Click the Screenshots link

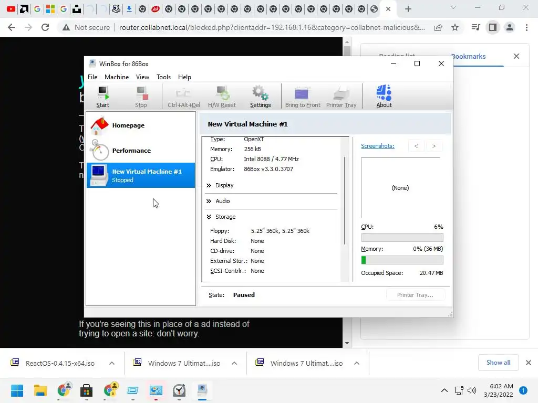tap(377, 146)
